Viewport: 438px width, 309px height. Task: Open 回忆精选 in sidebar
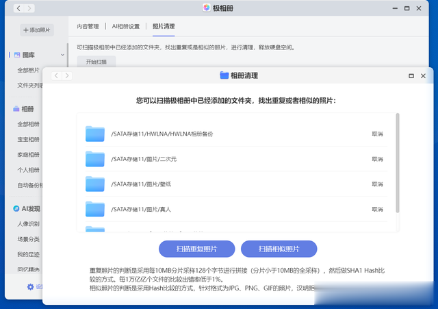pyautogui.click(x=29, y=269)
